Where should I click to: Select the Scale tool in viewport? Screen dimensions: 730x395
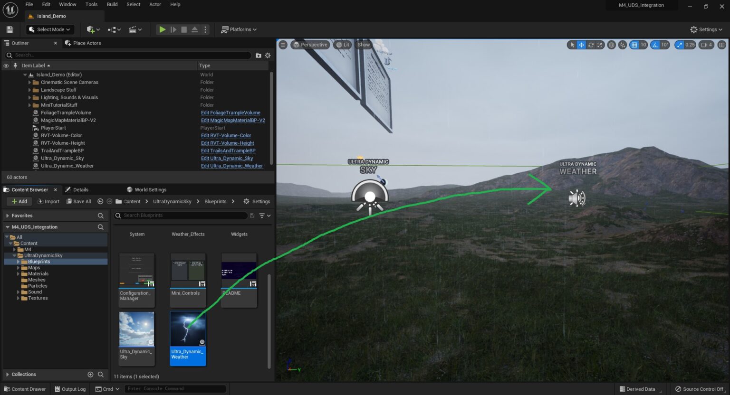600,45
